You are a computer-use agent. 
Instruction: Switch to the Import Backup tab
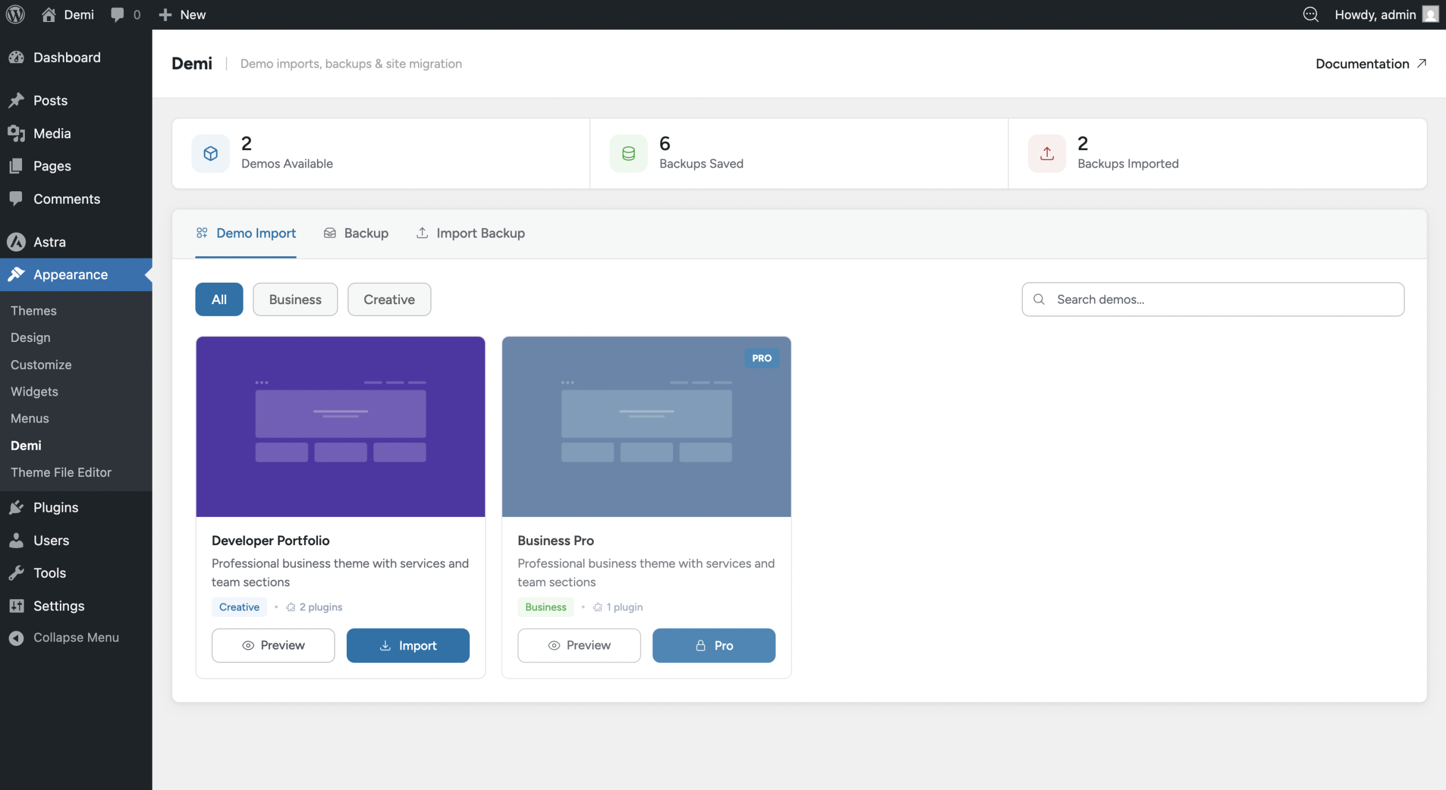pos(471,233)
